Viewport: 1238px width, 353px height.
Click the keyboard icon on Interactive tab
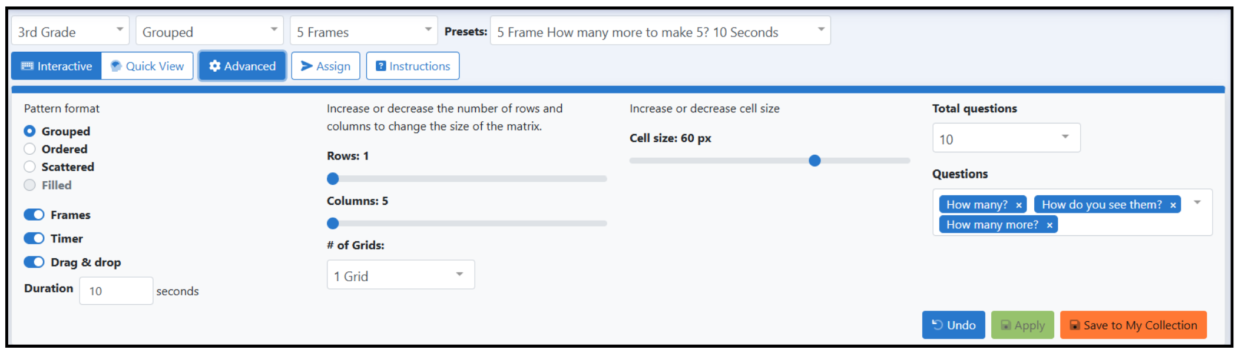[27, 66]
